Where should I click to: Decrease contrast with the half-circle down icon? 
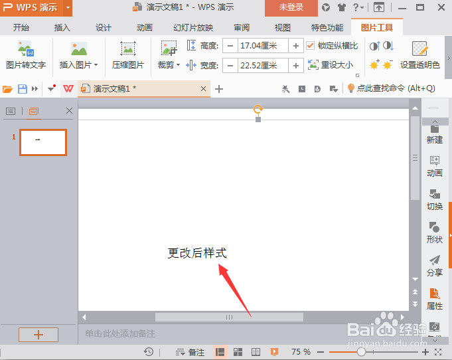[388, 46]
